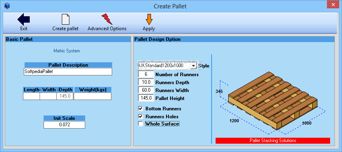Edit the Runners Width value 60.0
This screenshot has height=152, width=342.
click(x=146, y=90)
